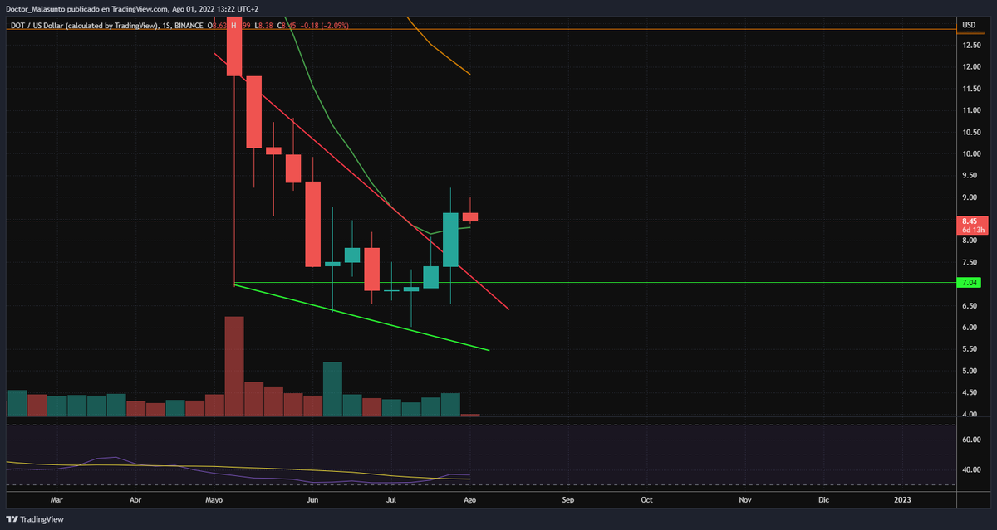Click the 'Mayo' time axis label
Screen dimensions: 997x530
[x=214, y=500]
